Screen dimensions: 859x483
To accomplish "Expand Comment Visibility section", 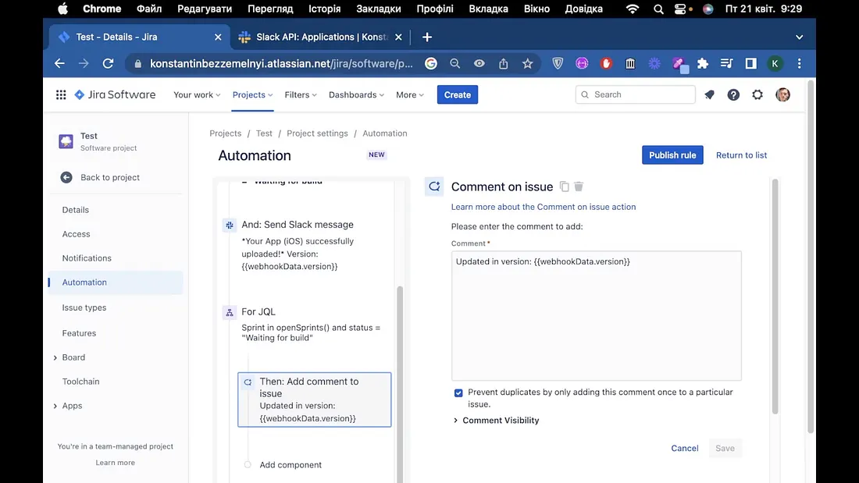I will [x=496, y=421].
